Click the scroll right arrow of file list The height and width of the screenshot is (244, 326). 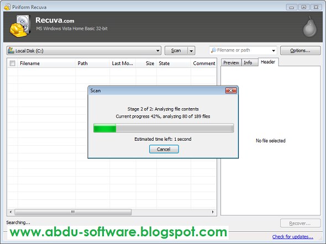pos(213,212)
